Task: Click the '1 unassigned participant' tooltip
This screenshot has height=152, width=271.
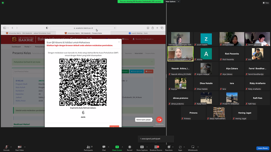Action: click(x=156, y=139)
